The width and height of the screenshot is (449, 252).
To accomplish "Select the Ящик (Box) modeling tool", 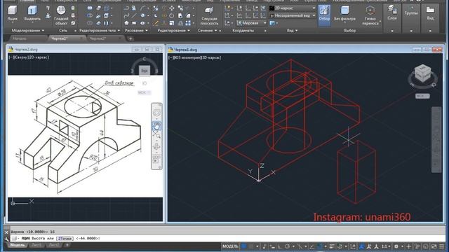I will click(x=13, y=14).
